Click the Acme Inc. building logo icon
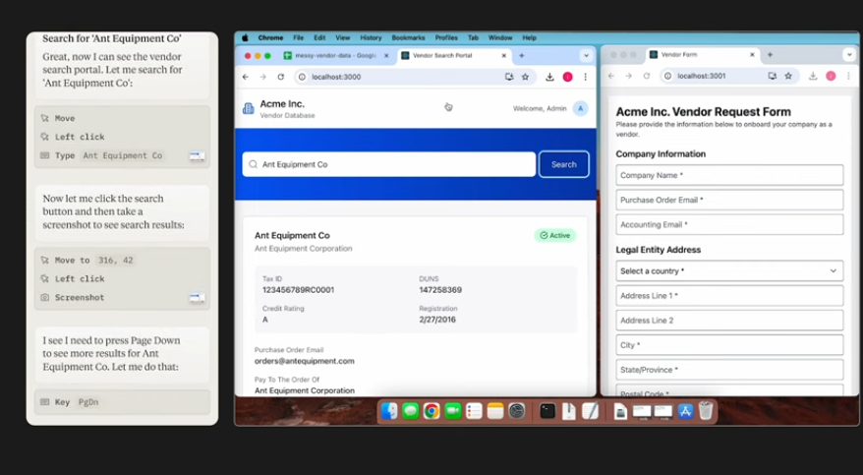863x475 pixels. 248,108
